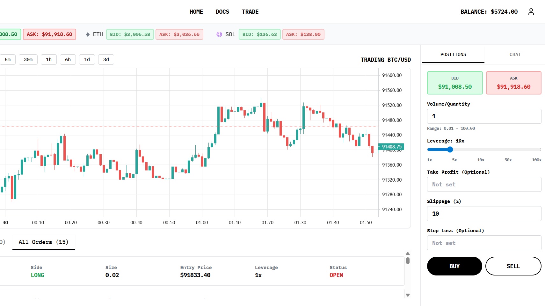The height and width of the screenshot is (306, 545).
Task: Click scroll up arrow in orders list
Action: point(408,254)
